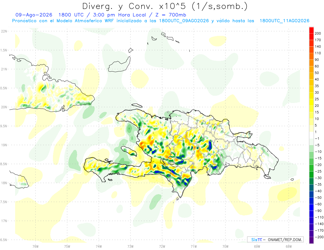Click the '75W' longitude label

(67, 246)
